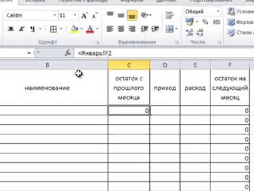Merge and center cells
254x191 pixels.
[169, 29]
